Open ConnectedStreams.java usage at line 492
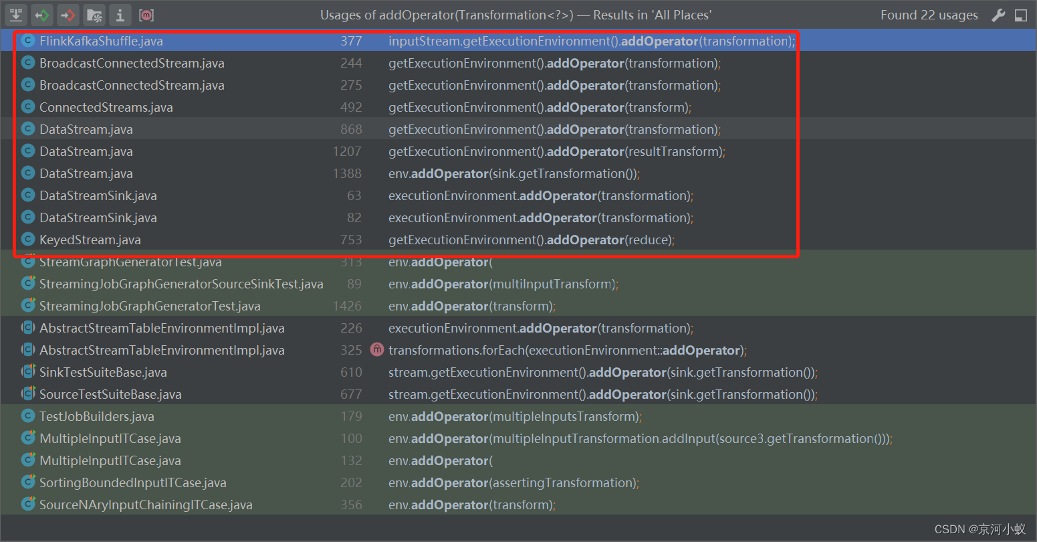Image resolution: width=1037 pixels, height=542 pixels. coord(518,107)
